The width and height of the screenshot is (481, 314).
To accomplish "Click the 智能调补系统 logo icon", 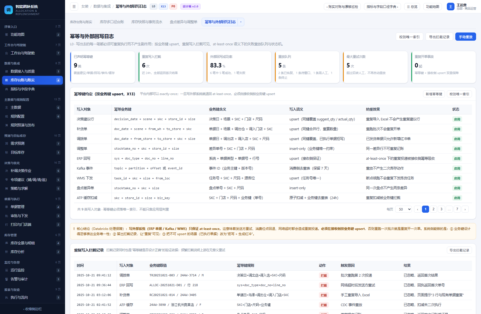I will [x=8, y=10].
